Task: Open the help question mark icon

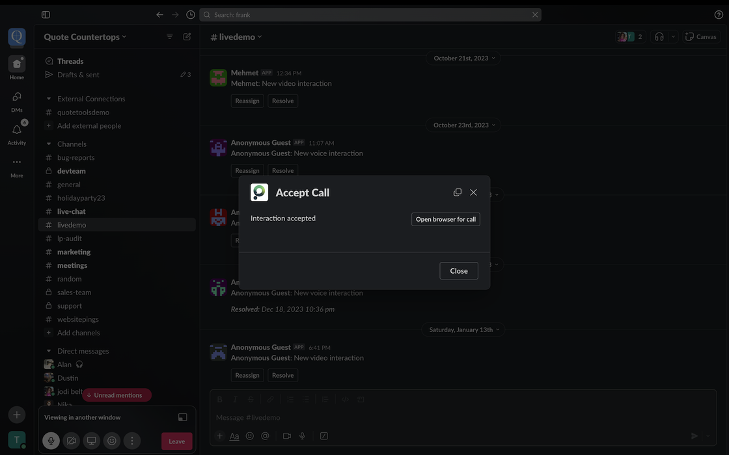Action: click(x=719, y=14)
